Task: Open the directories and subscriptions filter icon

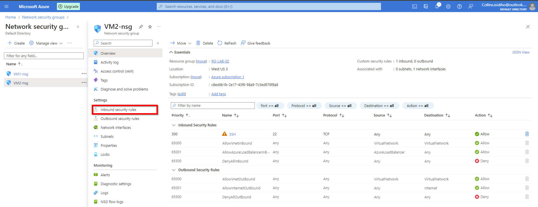Action: coord(426,6)
